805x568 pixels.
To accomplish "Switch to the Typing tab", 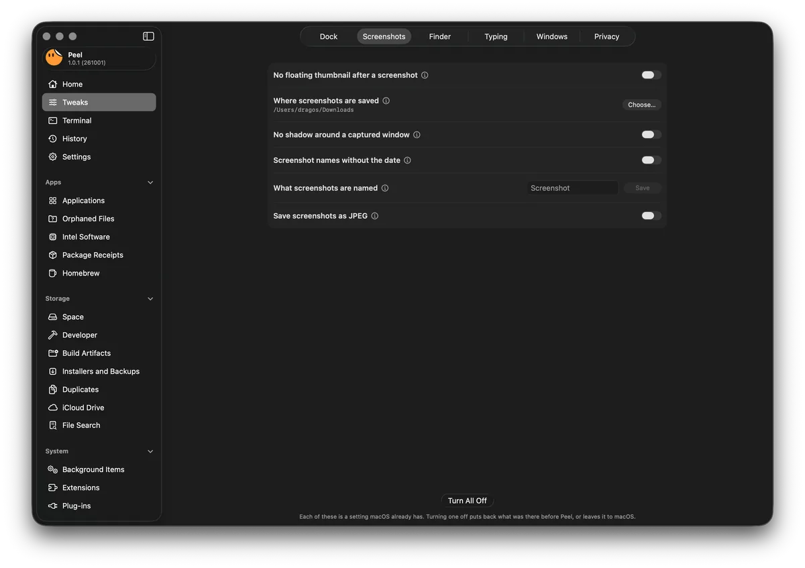I will pos(496,36).
